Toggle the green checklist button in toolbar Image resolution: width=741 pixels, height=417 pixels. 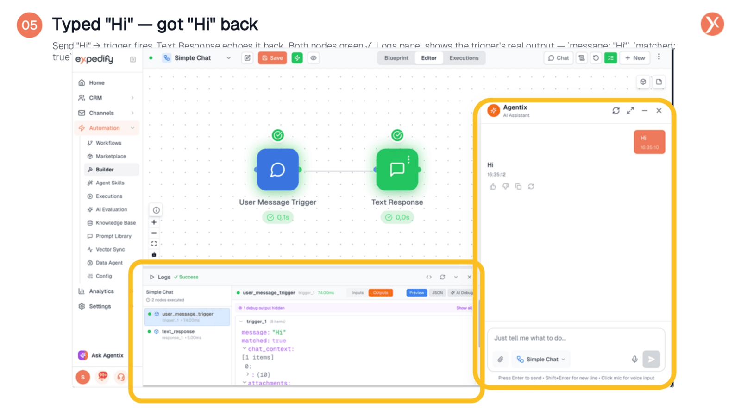coord(610,58)
